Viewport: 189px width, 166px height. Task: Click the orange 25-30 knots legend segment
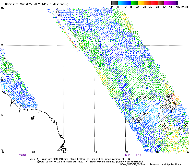point(148,3)
